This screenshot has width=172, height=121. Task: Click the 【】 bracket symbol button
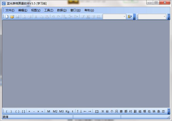click(97, 111)
